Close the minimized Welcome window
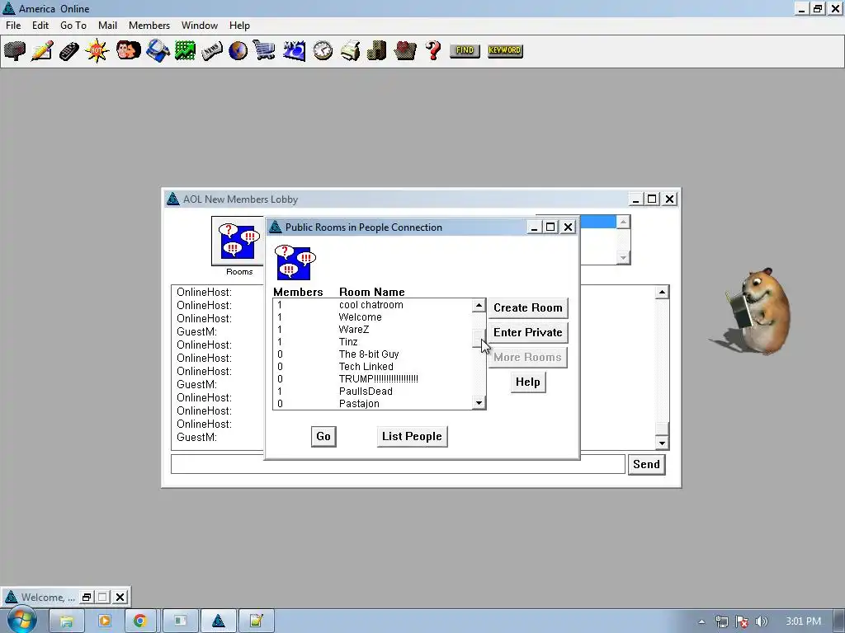This screenshot has width=845, height=633. [x=120, y=597]
